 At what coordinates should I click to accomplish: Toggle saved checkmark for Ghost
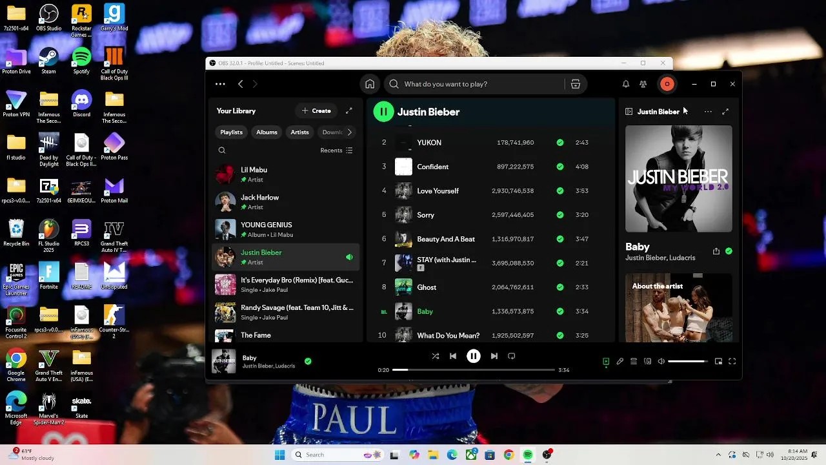pos(560,287)
